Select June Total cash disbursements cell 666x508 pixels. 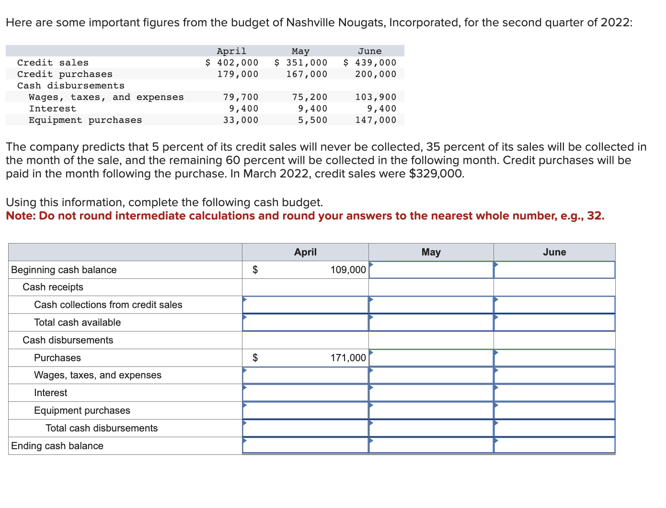pos(554,428)
